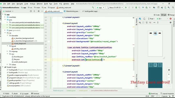Click the Search Everywhere magnifier icon
Viewport: 175px width, 98px height.
click(x=173, y=8)
